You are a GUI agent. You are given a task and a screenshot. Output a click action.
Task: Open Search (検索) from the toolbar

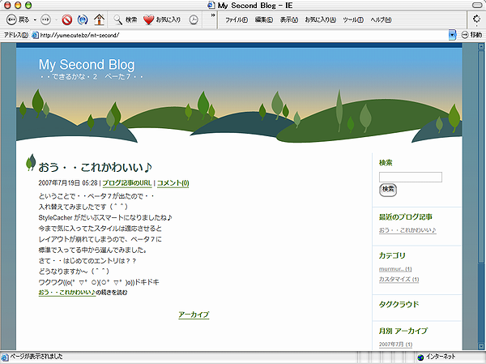pyautogui.click(x=126, y=19)
